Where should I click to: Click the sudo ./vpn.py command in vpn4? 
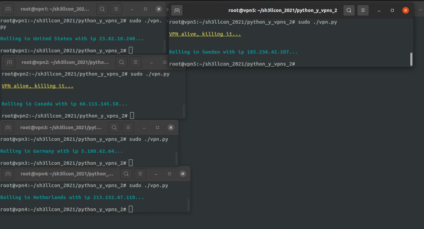[149, 186]
